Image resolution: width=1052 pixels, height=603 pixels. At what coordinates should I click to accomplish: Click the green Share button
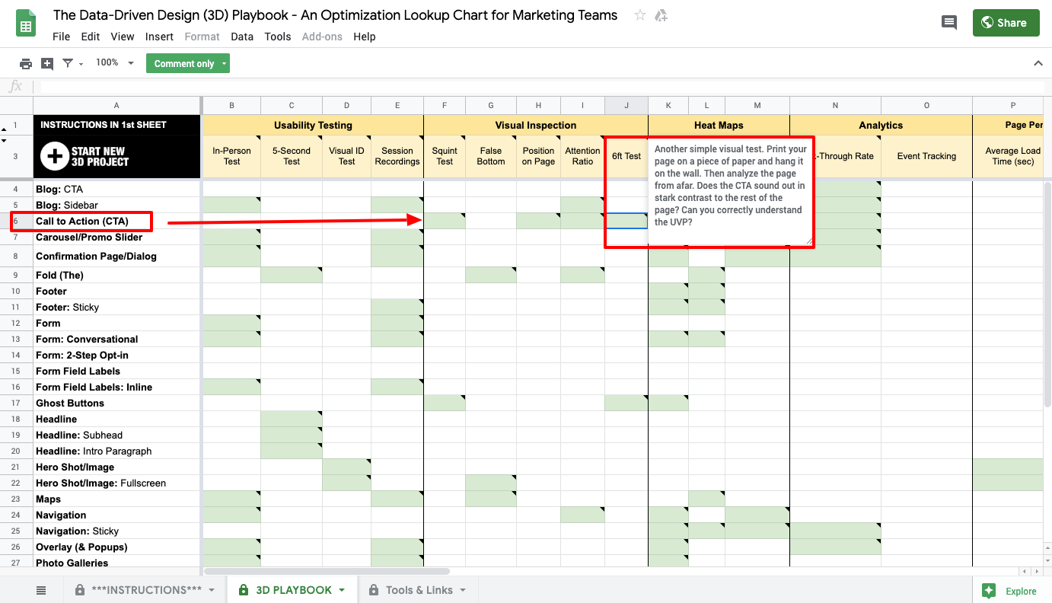[x=1006, y=23]
